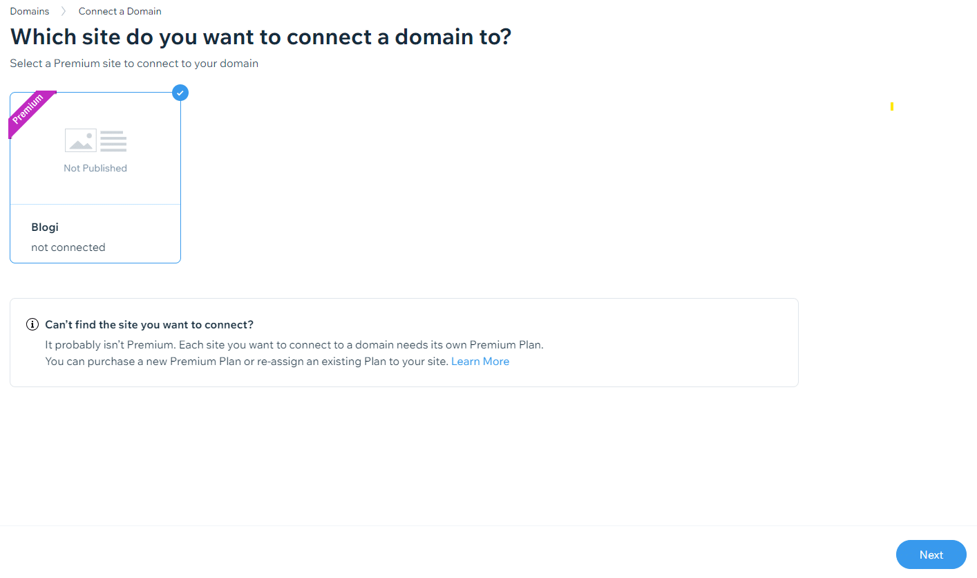This screenshot has height=578, width=977.
Task: Toggle the blue checkmark on Blogi card
Action: click(180, 93)
